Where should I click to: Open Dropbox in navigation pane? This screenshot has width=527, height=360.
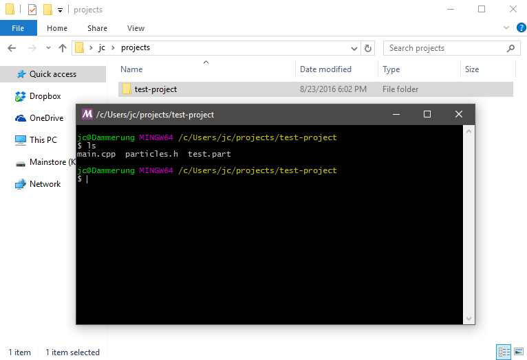45,96
